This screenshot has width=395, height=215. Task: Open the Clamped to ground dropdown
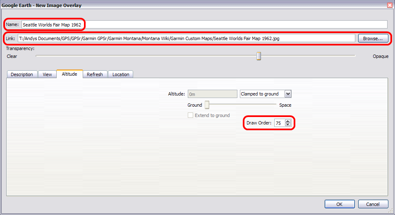[x=266, y=94]
